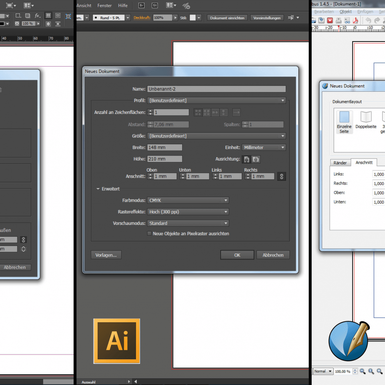The height and width of the screenshot is (385, 385).
Task: Select landscape orientation icon in Ausrichtung
Action: tap(256, 159)
